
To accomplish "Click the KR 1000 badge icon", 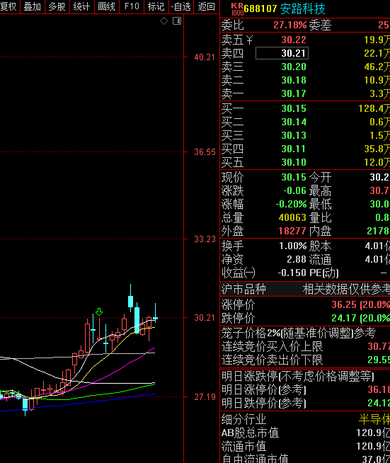I will [237, 9].
